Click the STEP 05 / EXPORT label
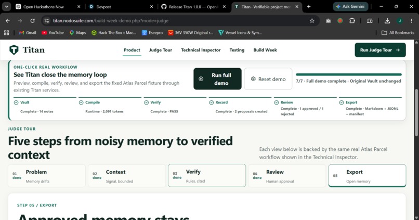Screen dimensions: 419x220 tap(37, 205)
